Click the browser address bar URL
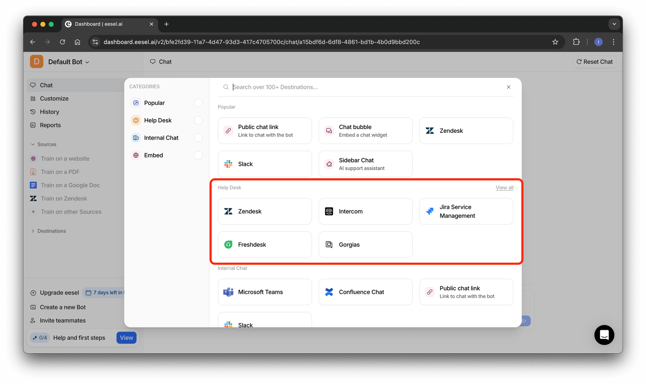646x384 pixels. (x=261, y=42)
